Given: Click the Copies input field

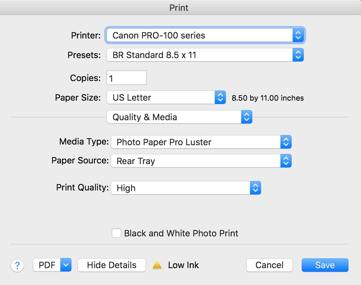Looking at the screenshot, I should pos(127,78).
